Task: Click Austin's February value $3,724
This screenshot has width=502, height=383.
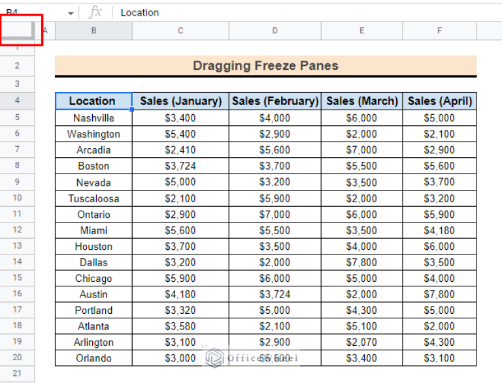Action: click(275, 294)
